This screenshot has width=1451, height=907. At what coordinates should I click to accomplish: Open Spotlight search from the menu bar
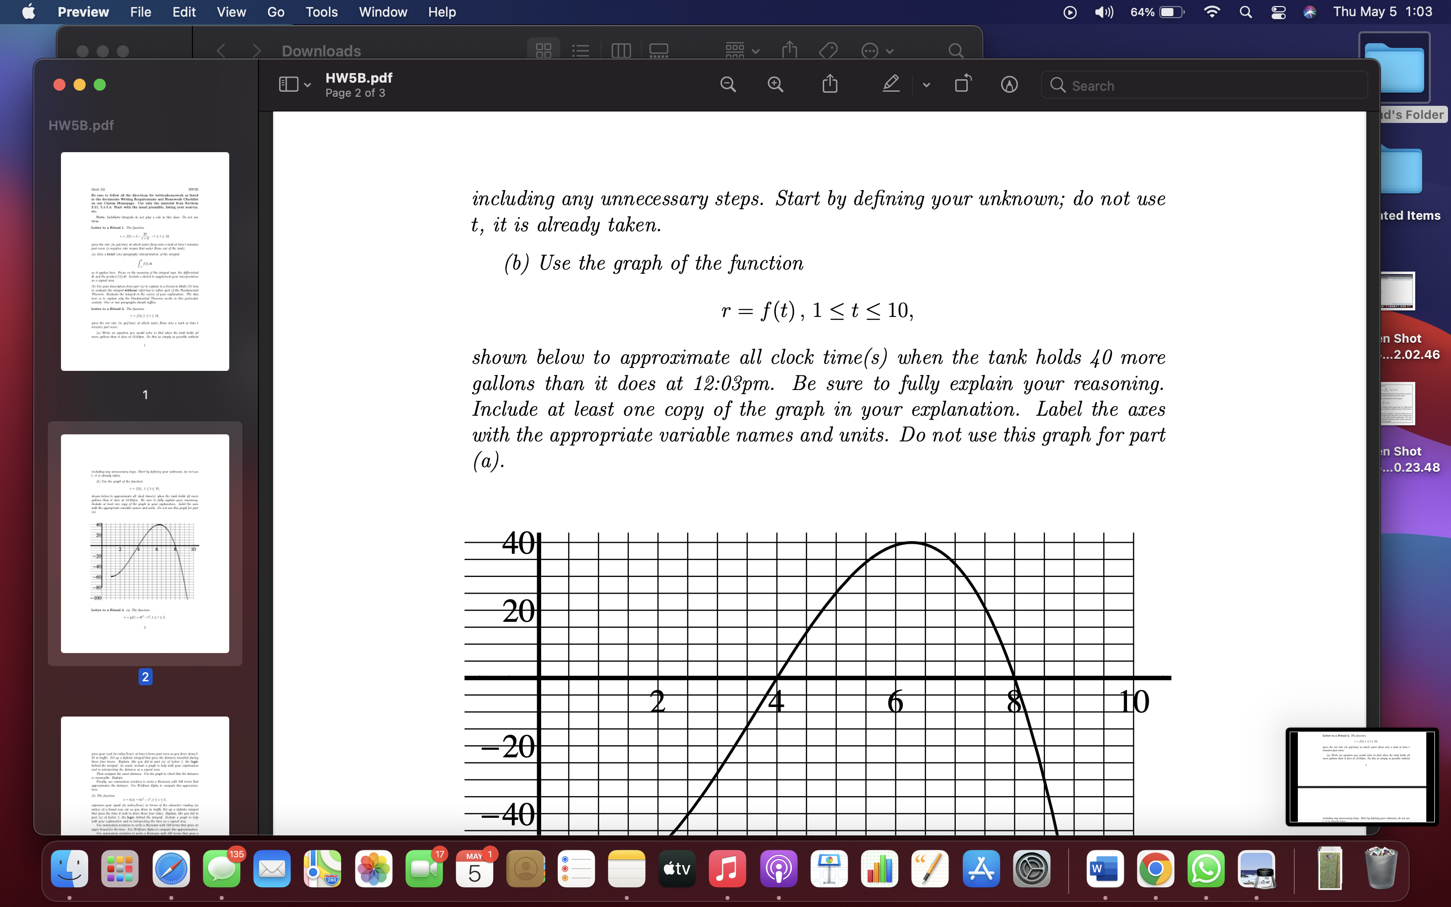1245,12
